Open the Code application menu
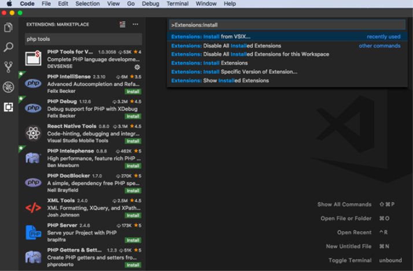 tap(27, 3)
